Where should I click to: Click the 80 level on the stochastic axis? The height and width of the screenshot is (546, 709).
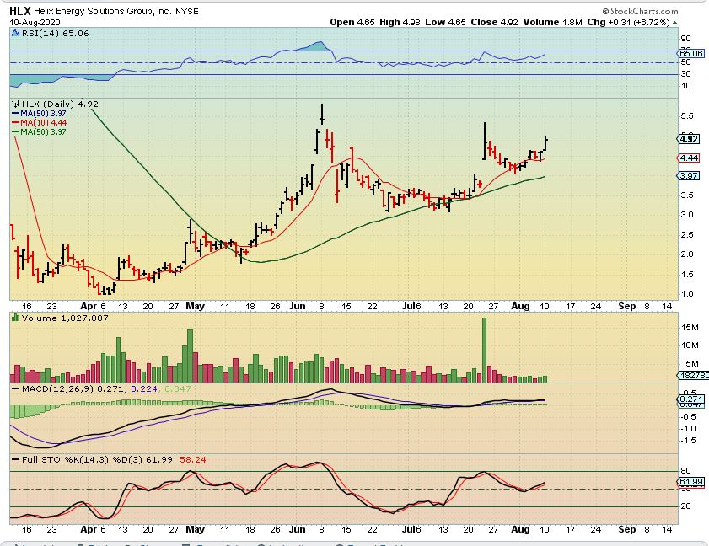point(685,471)
